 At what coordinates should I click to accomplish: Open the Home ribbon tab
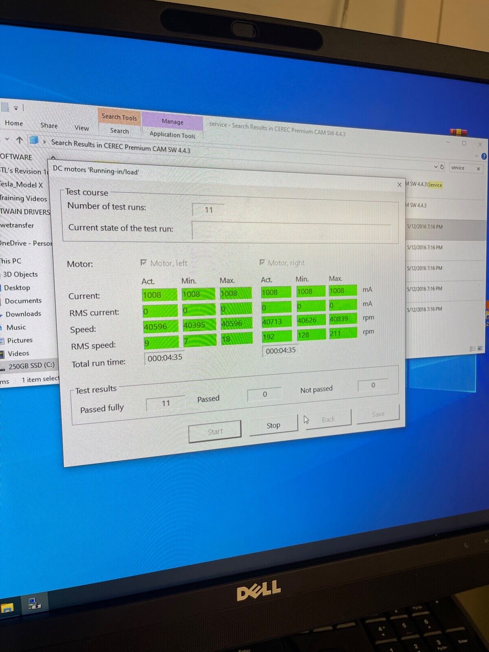tap(14, 123)
